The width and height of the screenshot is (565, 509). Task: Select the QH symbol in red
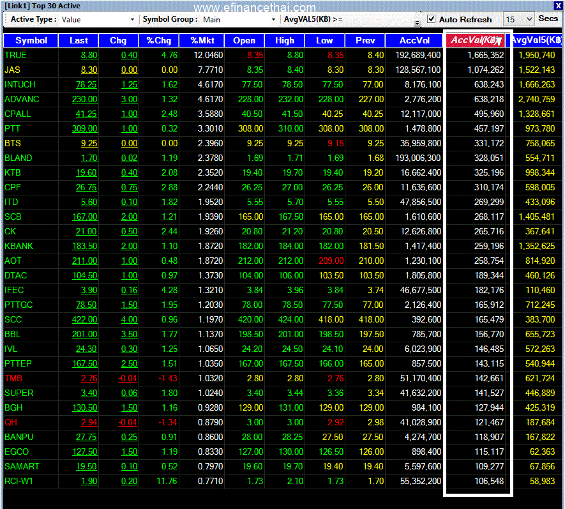[x=11, y=423]
